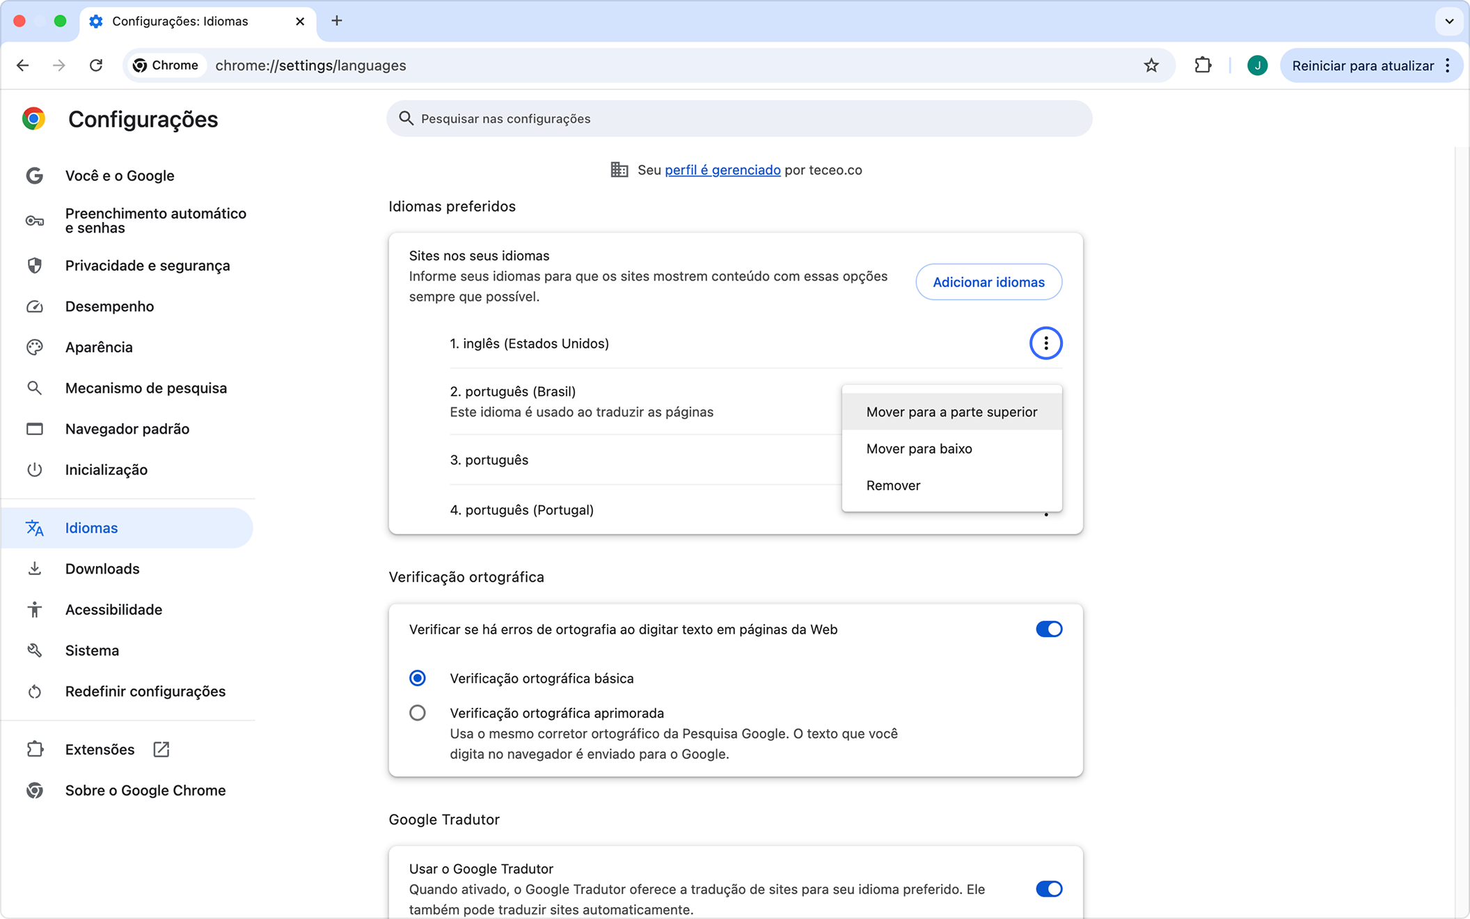Open Aparência palette settings section
Screen dimensions: 1470x919
(98, 347)
